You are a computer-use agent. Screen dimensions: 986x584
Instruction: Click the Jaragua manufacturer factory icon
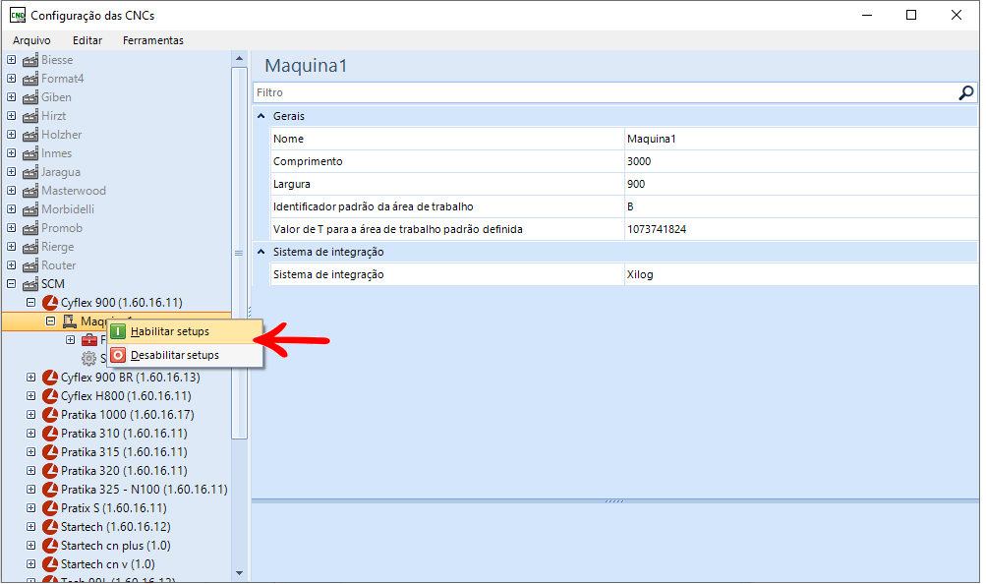(30, 172)
